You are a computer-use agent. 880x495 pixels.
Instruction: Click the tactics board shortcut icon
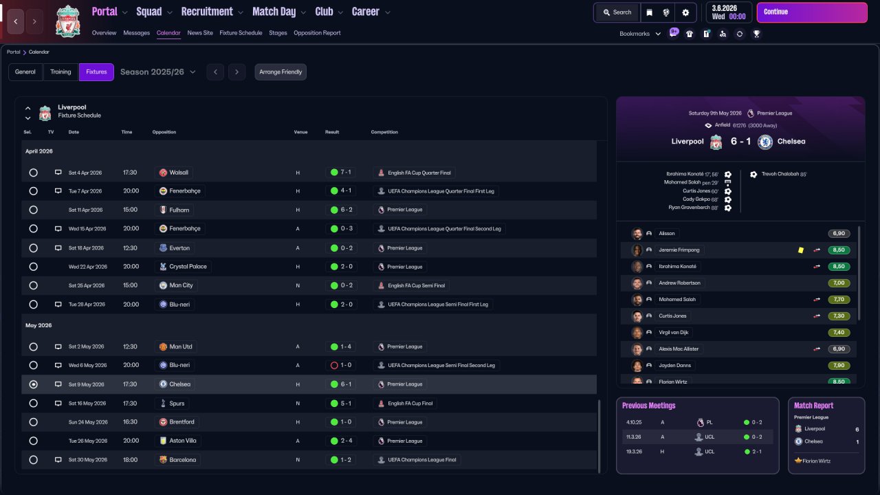coord(706,34)
